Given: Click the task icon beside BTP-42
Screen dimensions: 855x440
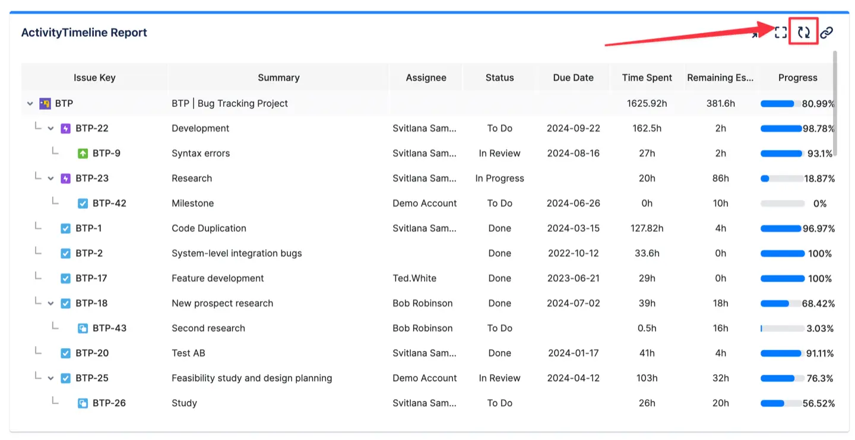Looking at the screenshot, I should pyautogui.click(x=83, y=203).
